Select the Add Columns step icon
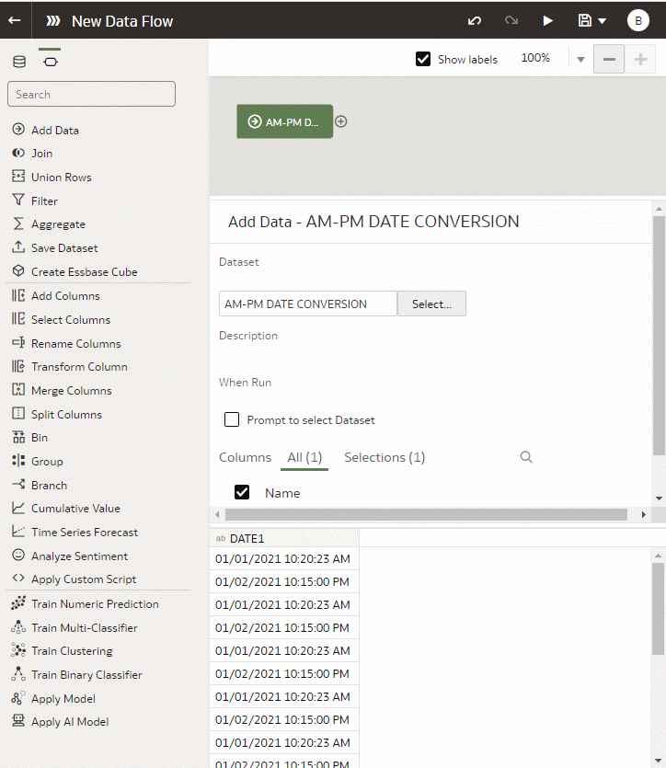This screenshot has height=768, width=666. [x=18, y=295]
